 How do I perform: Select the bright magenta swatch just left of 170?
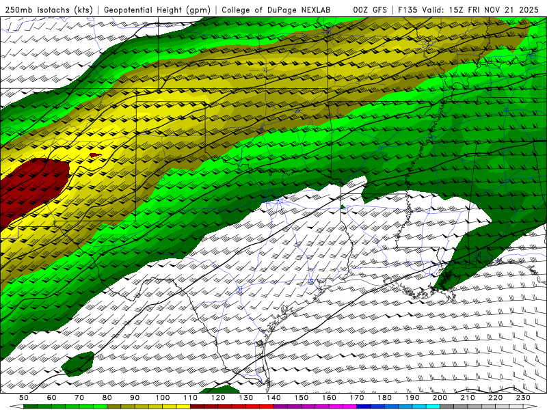point(349,407)
